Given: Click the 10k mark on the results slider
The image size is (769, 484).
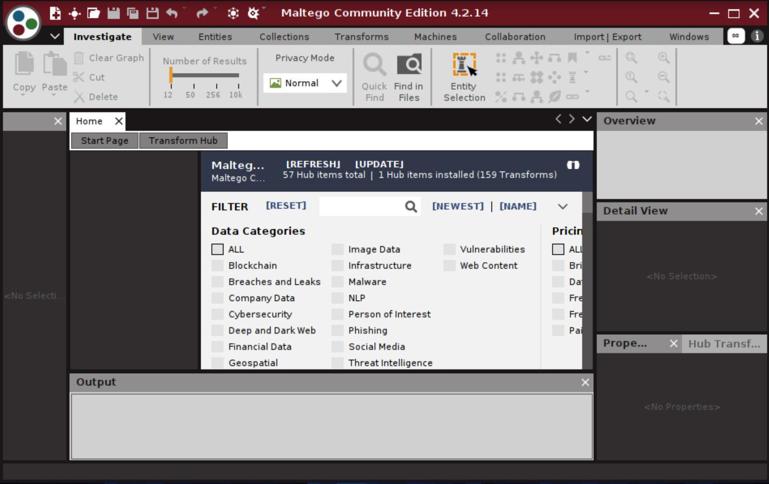Looking at the screenshot, I should coord(236,95).
